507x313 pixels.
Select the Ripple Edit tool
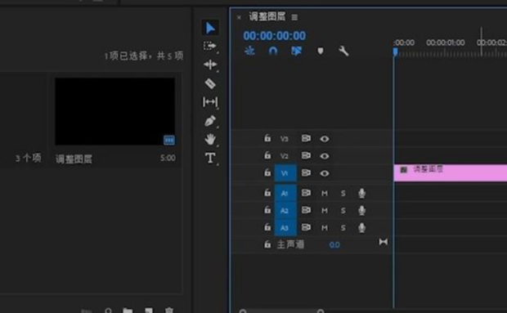(x=210, y=65)
